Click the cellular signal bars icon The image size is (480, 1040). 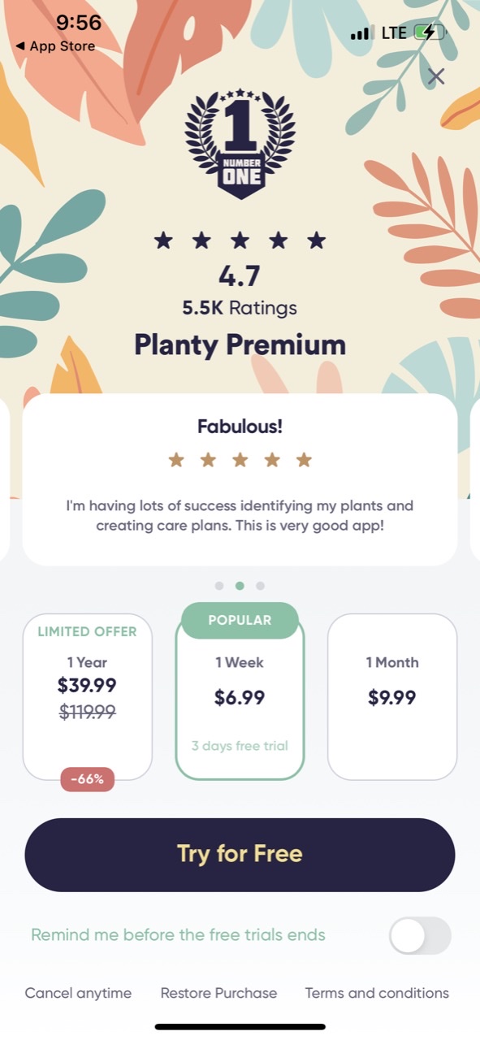[x=359, y=32]
